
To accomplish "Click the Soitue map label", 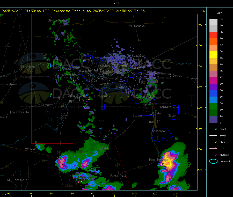I will click(137, 115).
